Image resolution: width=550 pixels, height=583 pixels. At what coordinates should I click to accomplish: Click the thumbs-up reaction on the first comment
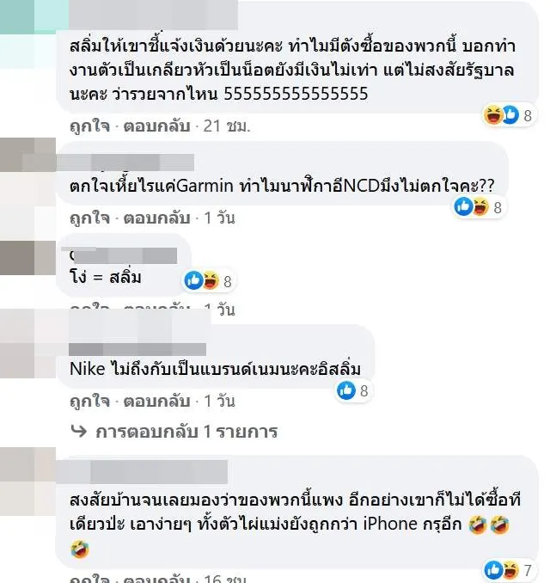pyautogui.click(x=510, y=114)
